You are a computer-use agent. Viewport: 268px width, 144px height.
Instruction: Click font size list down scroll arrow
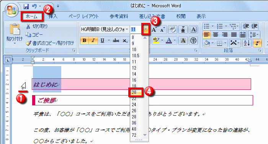point(145,135)
